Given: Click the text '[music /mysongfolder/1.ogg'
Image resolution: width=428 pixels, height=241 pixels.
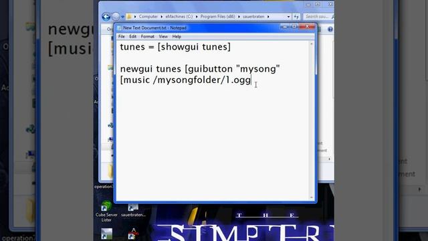Looking at the screenshot, I should tap(185, 80).
